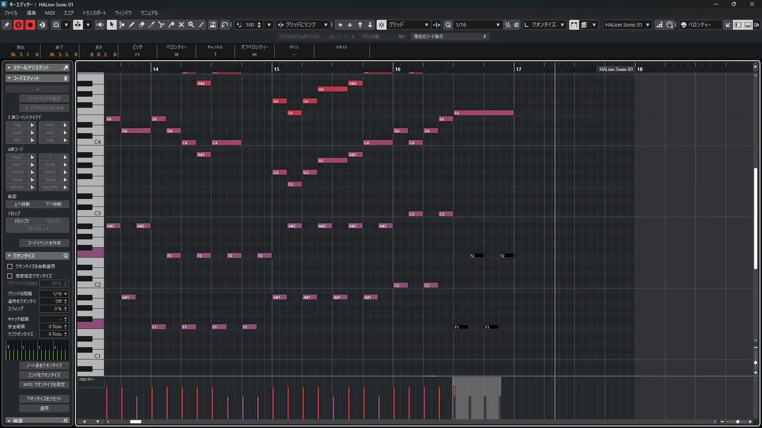Enable クオンタイズを自動適用 checkbox
The width and height of the screenshot is (762, 428).
(10, 266)
